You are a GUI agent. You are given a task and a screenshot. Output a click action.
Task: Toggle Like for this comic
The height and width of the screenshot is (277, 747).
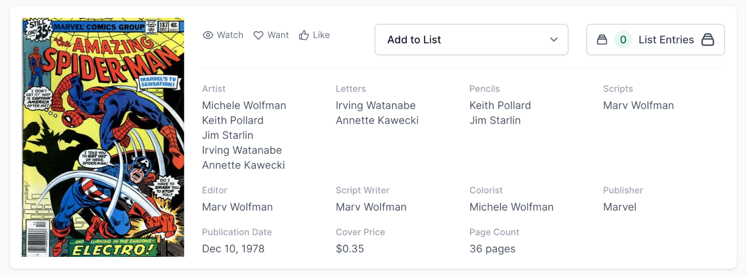click(315, 35)
